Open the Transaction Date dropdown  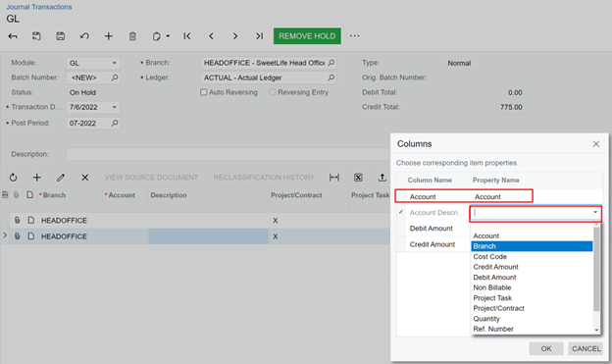click(x=115, y=107)
